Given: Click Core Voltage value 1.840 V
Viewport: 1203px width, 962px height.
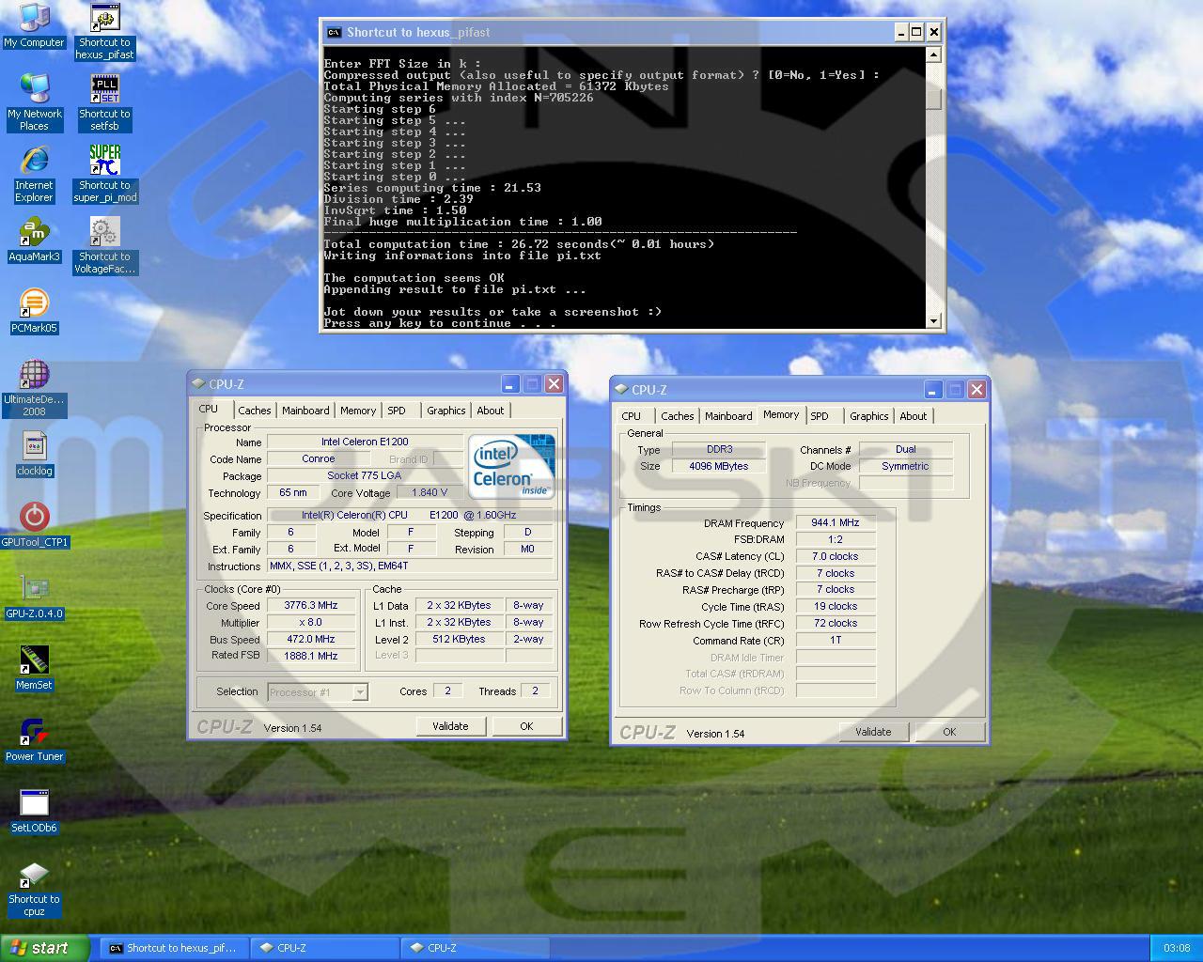Looking at the screenshot, I should point(430,492).
